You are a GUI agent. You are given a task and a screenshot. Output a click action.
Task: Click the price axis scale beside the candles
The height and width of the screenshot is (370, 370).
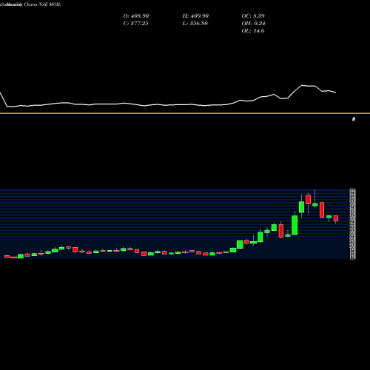click(x=353, y=224)
